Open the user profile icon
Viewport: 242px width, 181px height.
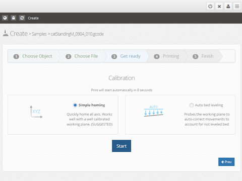pyautogui.click(x=228, y=7)
